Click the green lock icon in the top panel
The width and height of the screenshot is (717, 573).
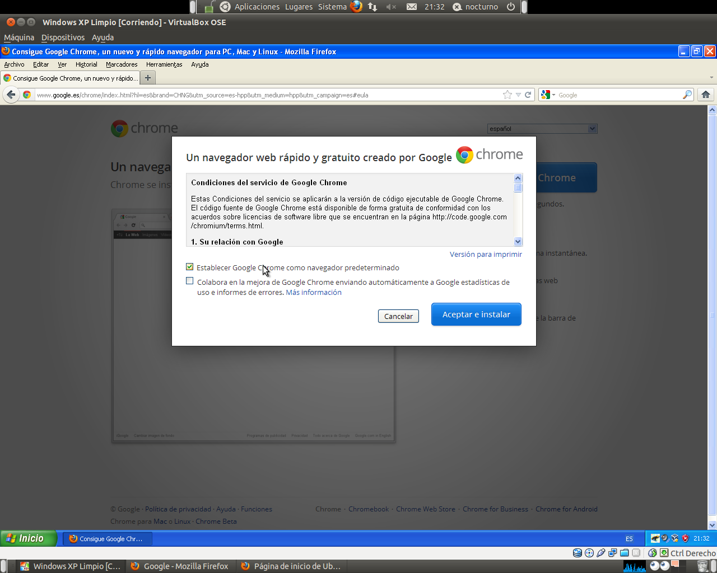click(x=209, y=7)
